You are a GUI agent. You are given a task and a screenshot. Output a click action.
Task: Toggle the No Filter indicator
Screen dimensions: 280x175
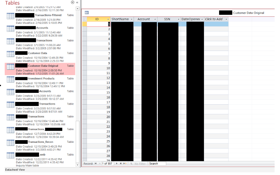tap(138, 164)
